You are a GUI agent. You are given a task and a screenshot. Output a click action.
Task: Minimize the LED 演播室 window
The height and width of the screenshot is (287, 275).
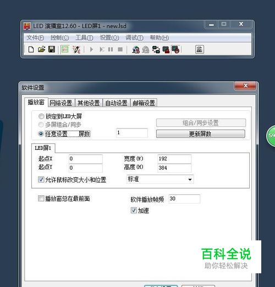point(212,24)
